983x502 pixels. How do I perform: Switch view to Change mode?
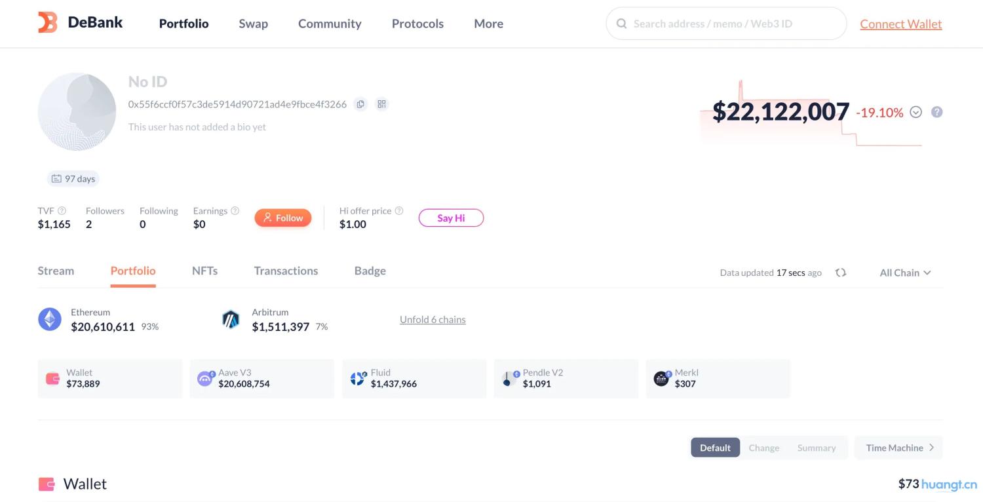[x=763, y=447]
